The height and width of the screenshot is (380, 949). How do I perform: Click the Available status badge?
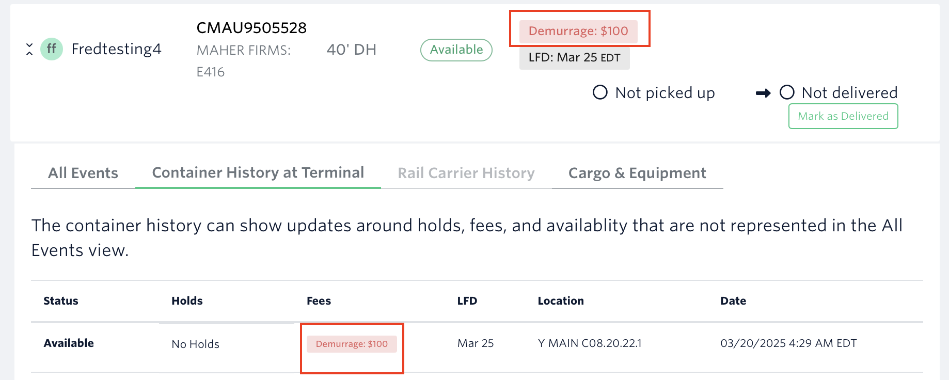click(x=456, y=50)
